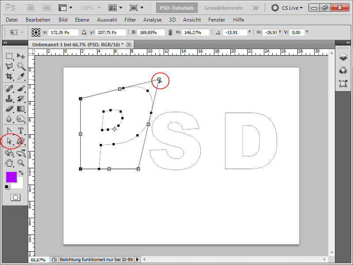Viewport: 353px width, 265px height.
Task: Reset to default foreground/background colors
Action: pyautogui.click(x=7, y=187)
